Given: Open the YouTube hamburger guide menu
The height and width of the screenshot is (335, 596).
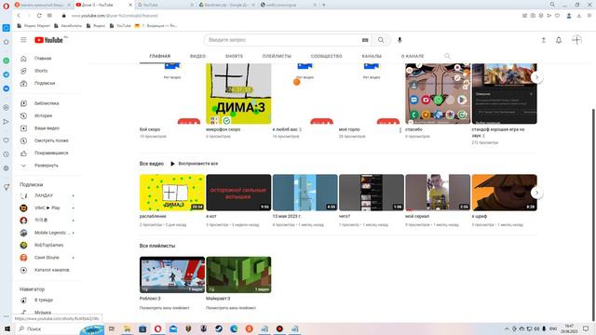Looking at the screenshot, I should click(x=23, y=40).
